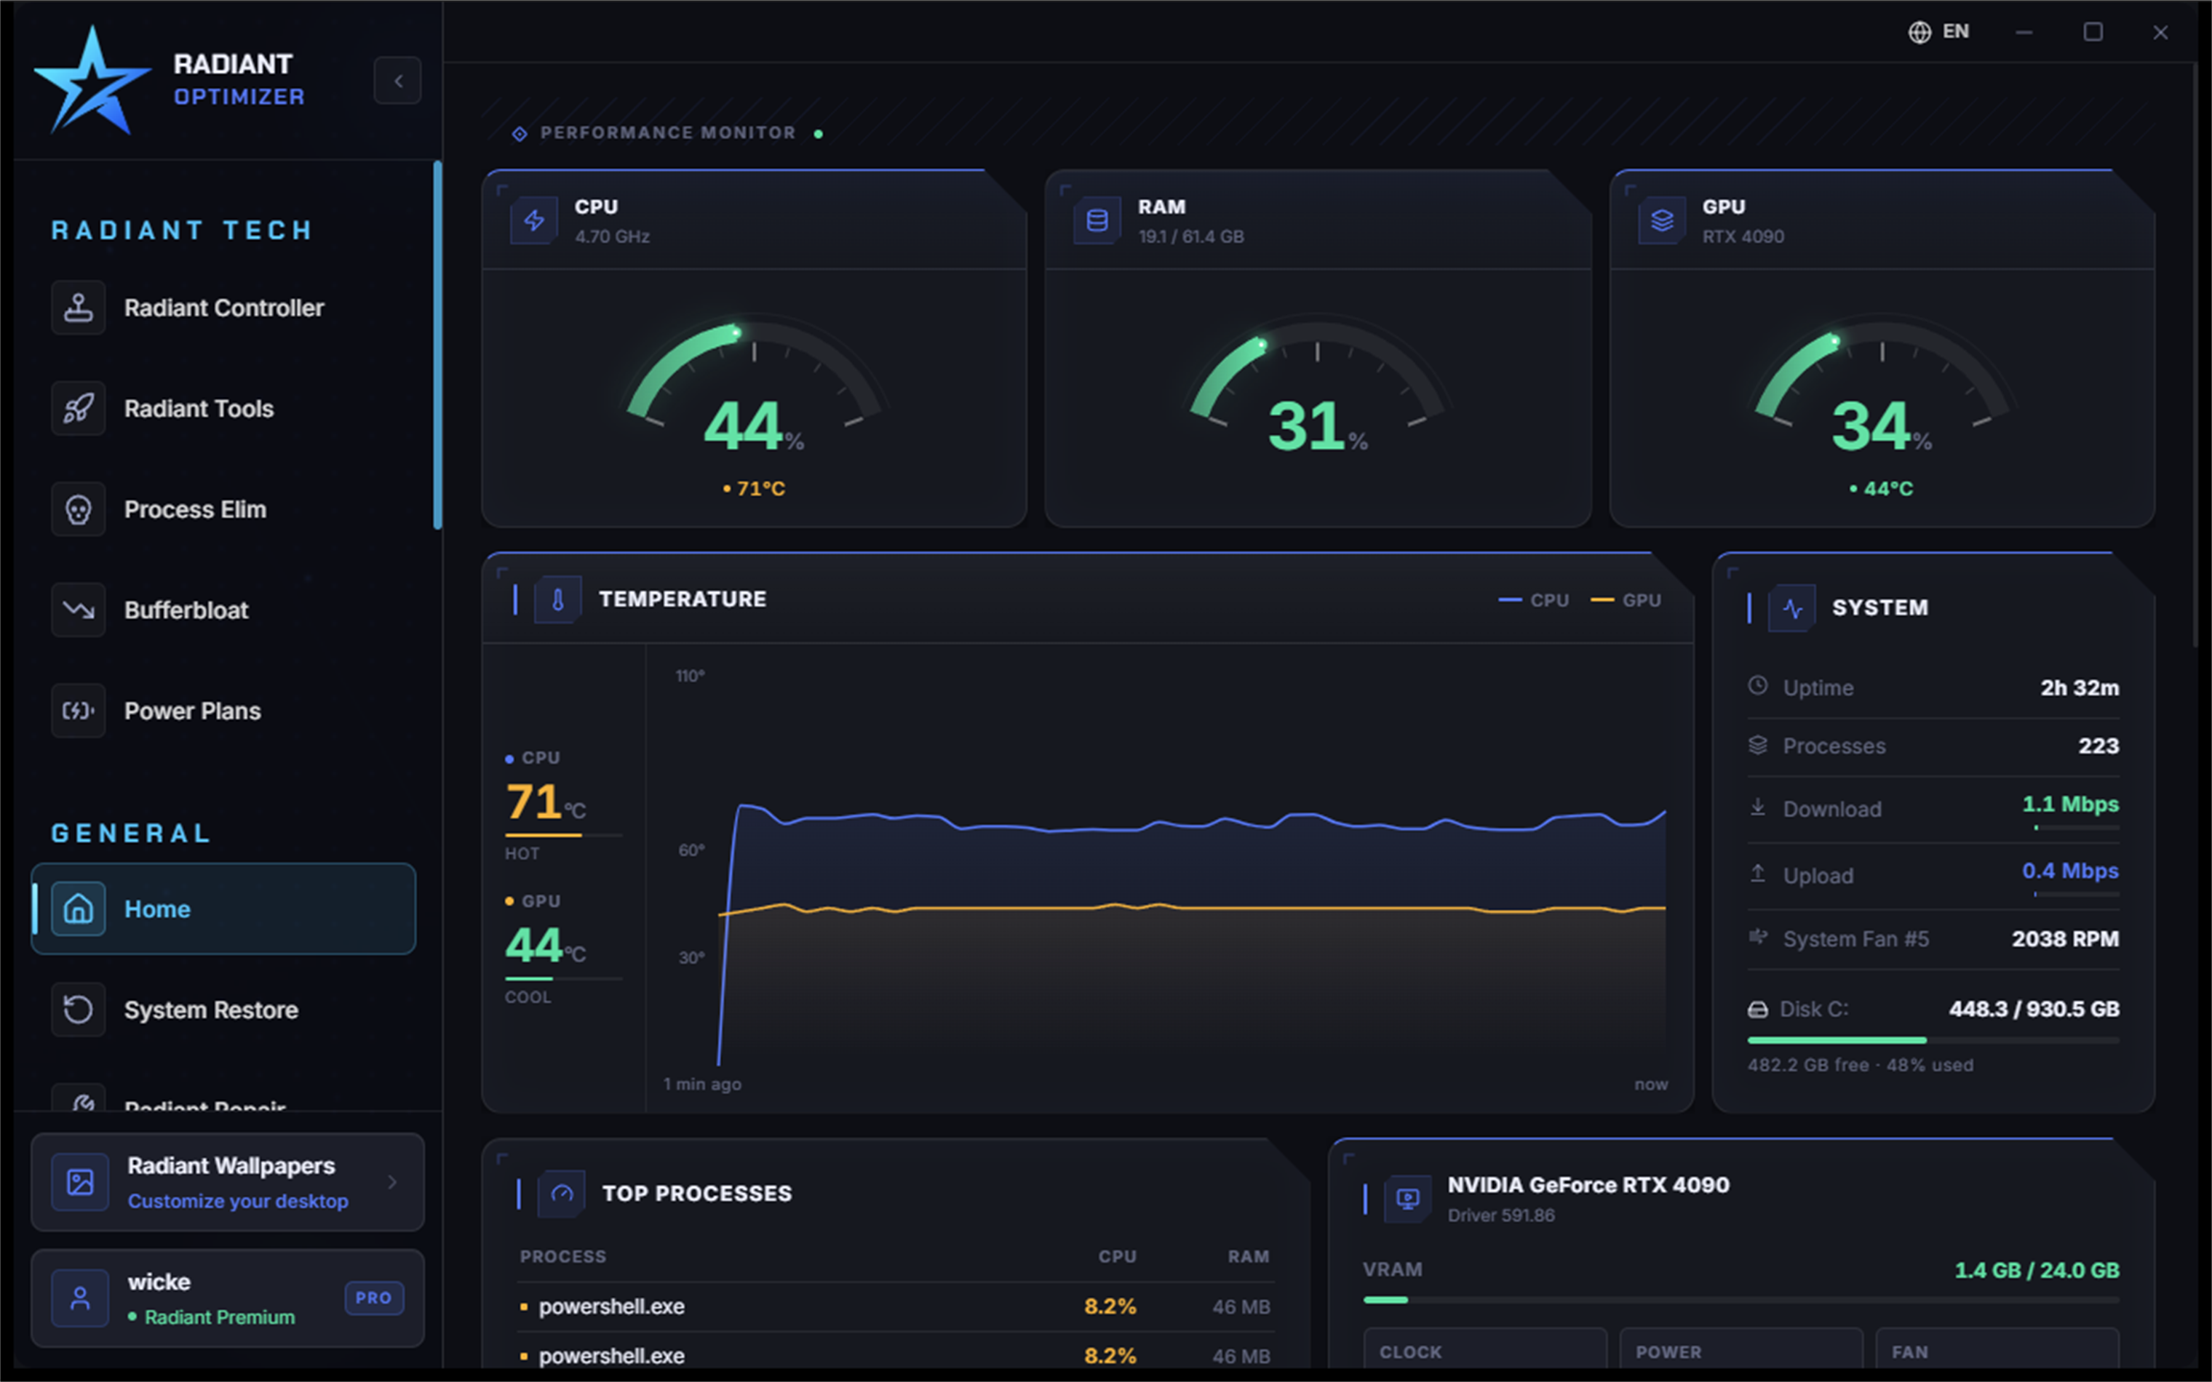Click the Performance Monitor diamond icon
Viewport: 2212px width, 1382px height.
pos(520,135)
